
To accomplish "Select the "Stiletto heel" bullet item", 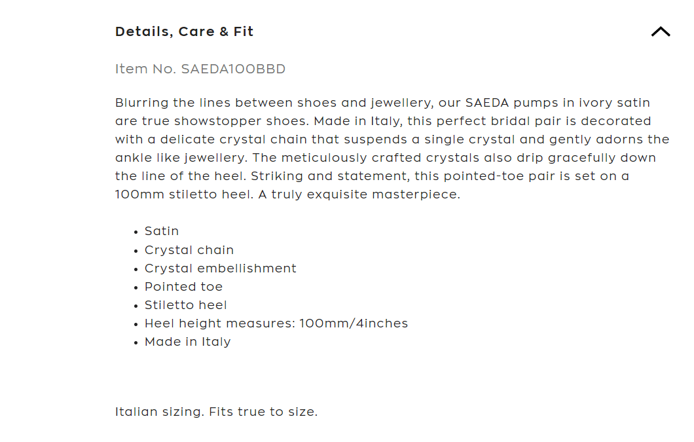I will click(x=186, y=305).
